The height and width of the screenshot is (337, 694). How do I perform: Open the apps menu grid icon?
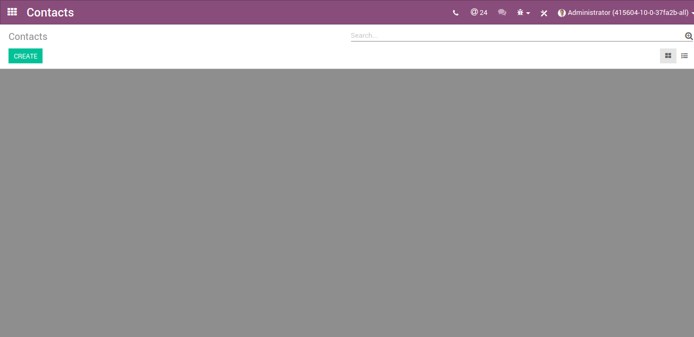pos(12,12)
